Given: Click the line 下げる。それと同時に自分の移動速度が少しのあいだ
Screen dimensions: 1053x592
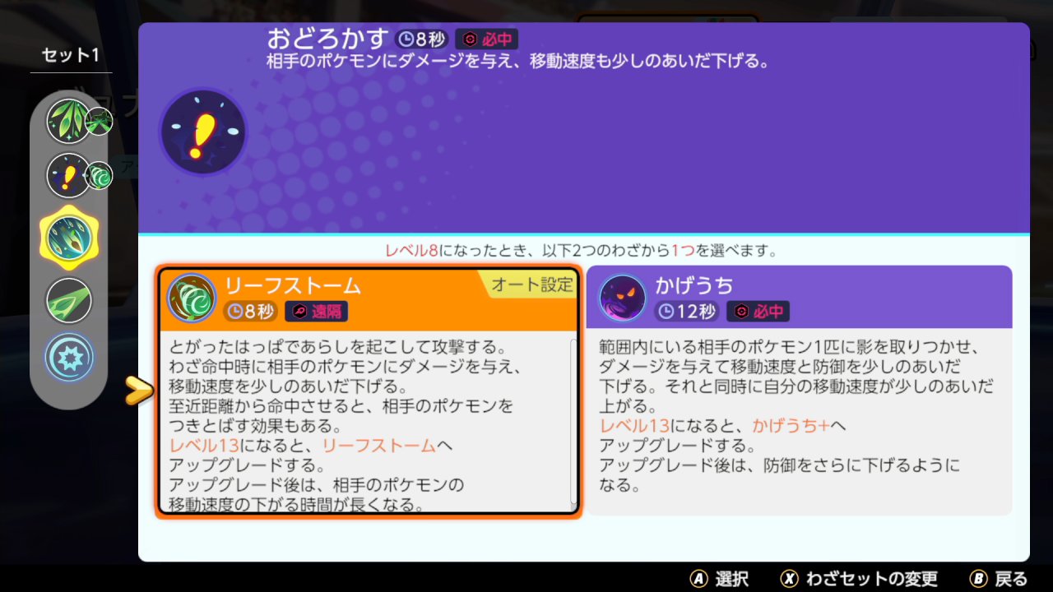Looking at the screenshot, I should (x=796, y=386).
